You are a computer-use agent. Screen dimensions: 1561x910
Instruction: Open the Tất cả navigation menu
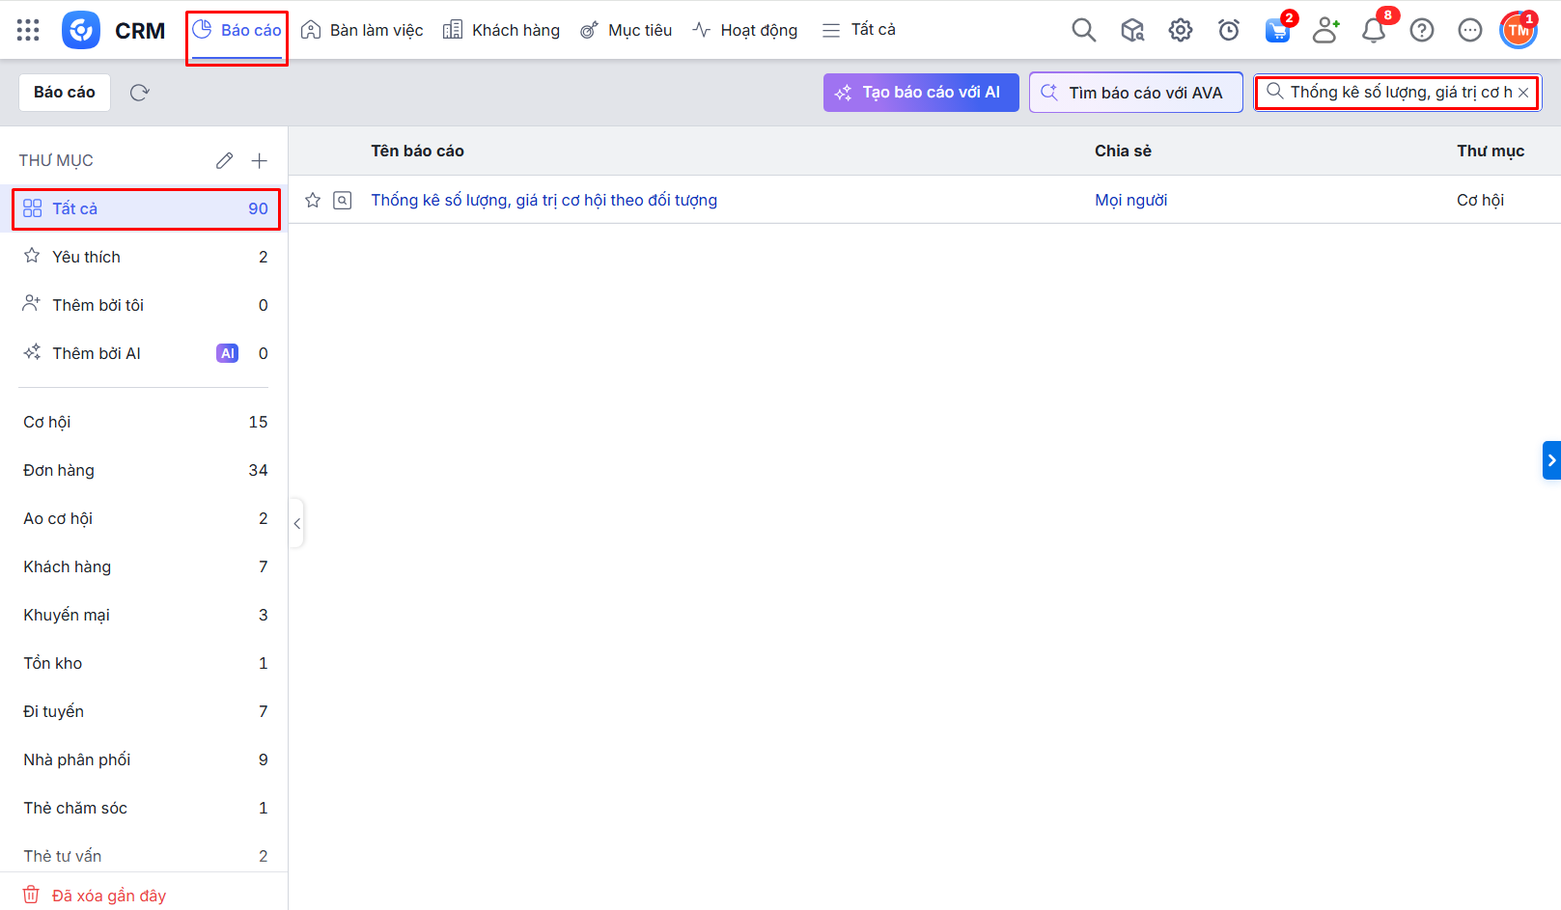859,30
